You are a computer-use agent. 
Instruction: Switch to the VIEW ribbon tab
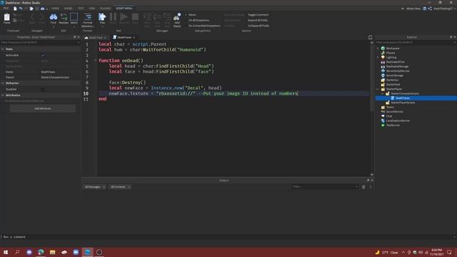[92, 9]
